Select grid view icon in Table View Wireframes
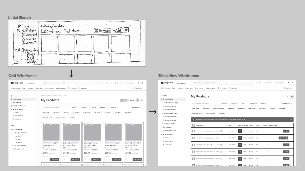The height and width of the screenshot is (171, 305). 287,97
